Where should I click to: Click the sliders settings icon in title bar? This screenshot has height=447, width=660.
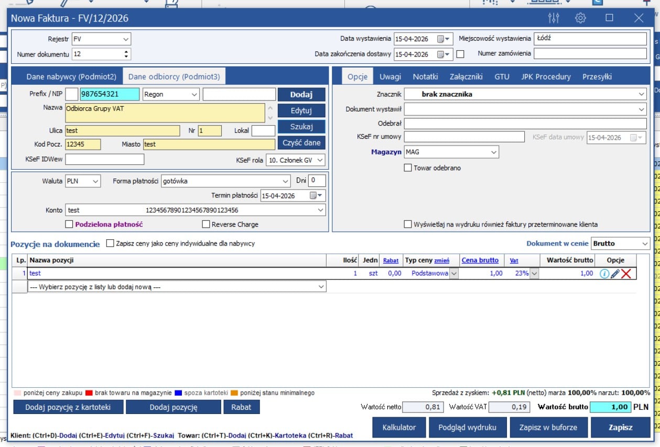554,18
